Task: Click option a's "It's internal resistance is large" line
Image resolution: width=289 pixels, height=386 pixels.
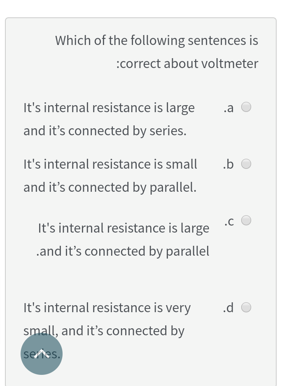Action: click(x=109, y=108)
